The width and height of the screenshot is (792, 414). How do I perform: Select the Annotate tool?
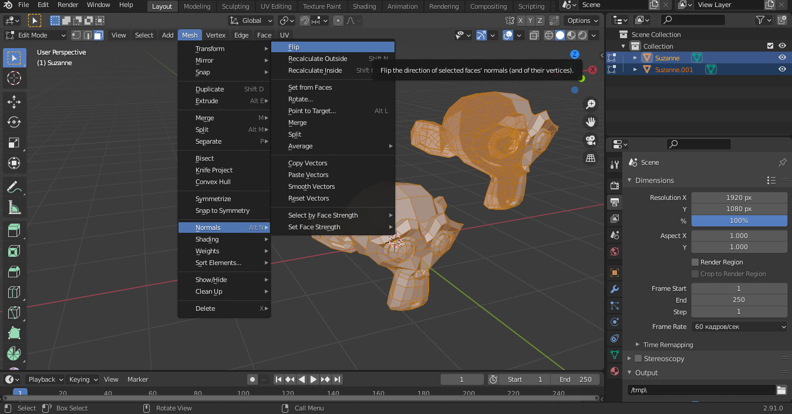[14, 186]
